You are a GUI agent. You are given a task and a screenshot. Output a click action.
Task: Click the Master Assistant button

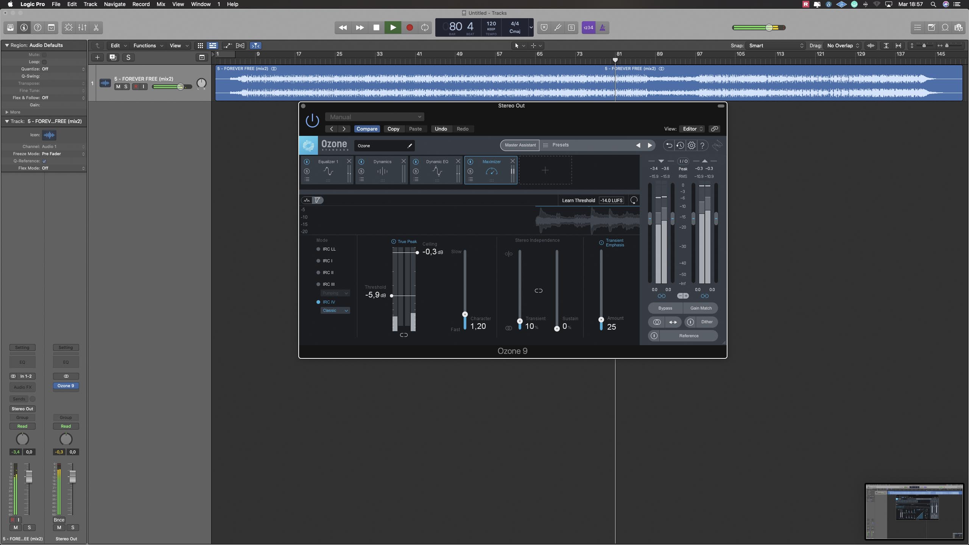tap(520, 145)
